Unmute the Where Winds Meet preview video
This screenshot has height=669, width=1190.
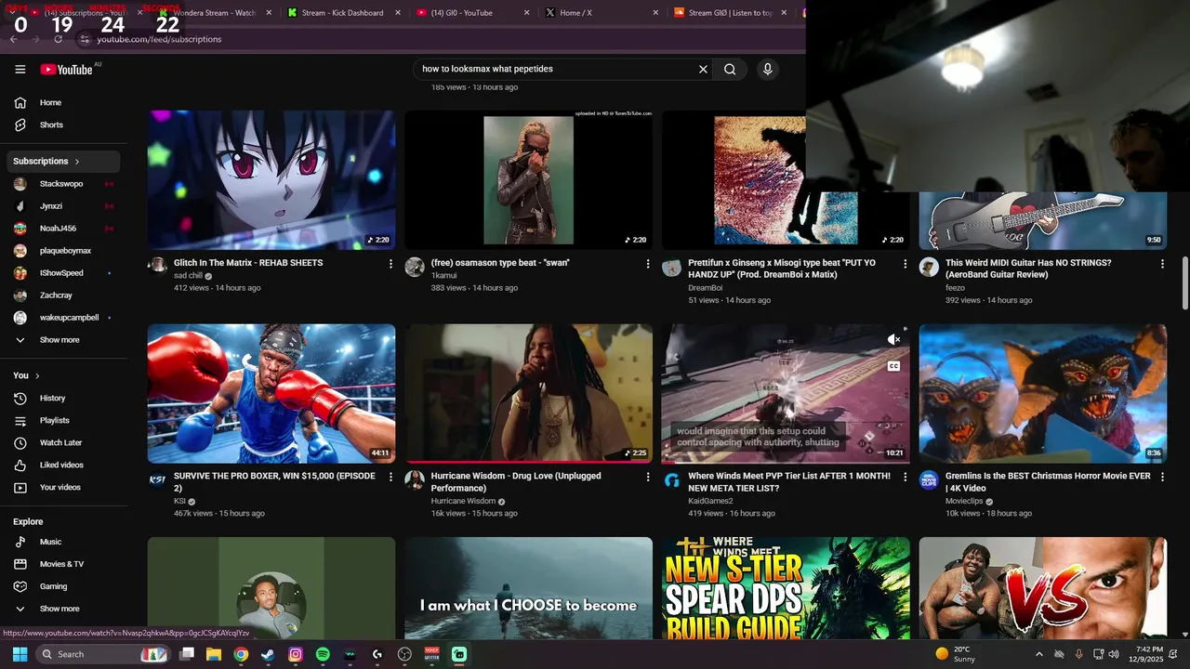pos(893,339)
